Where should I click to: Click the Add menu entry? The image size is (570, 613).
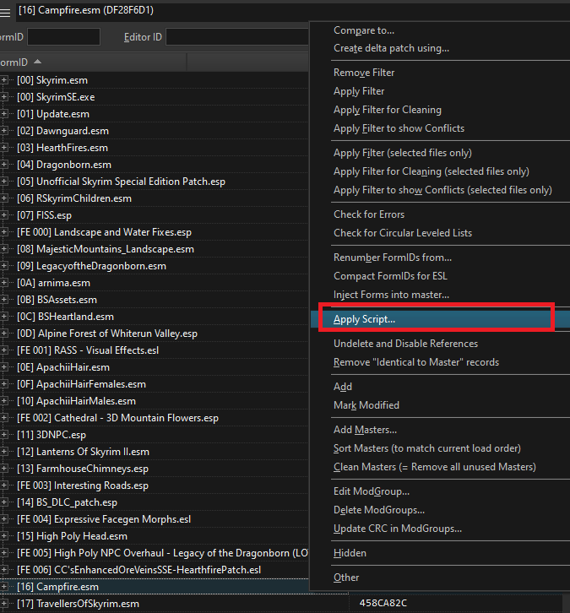coord(343,387)
